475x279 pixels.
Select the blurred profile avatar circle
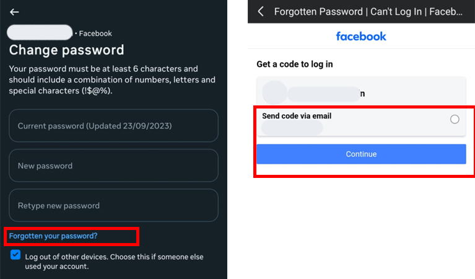pos(275,92)
